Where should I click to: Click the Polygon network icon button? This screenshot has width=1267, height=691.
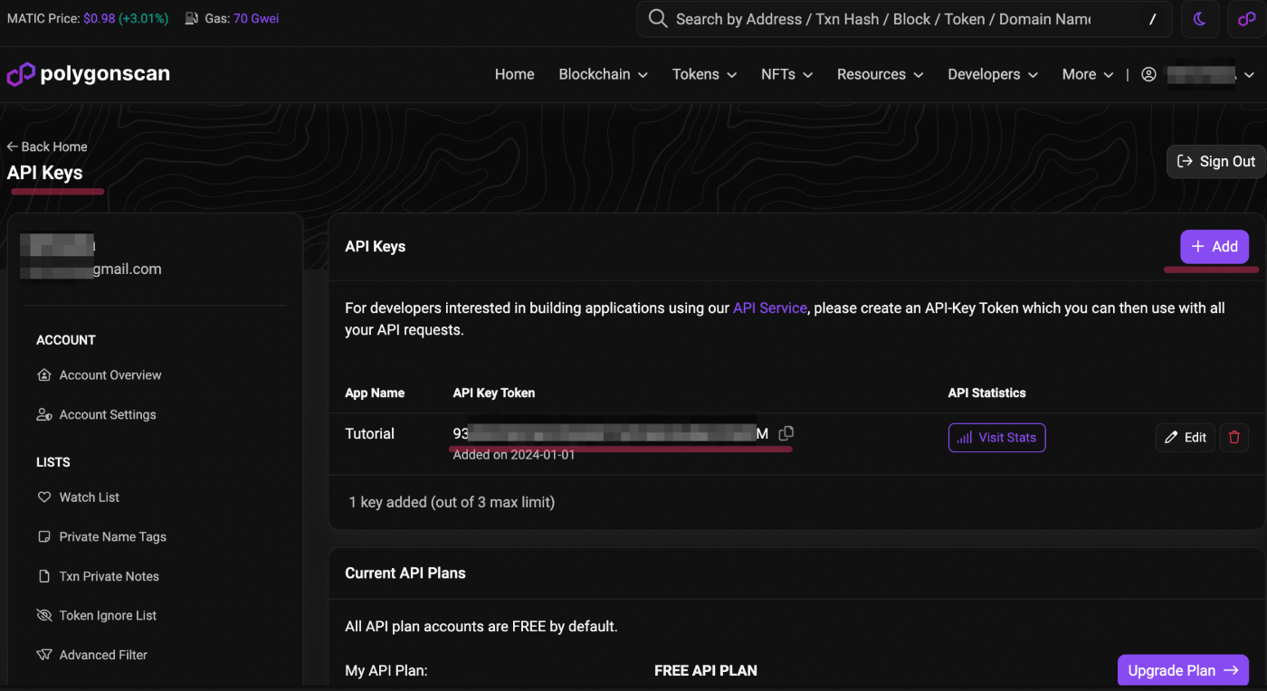(x=1247, y=19)
